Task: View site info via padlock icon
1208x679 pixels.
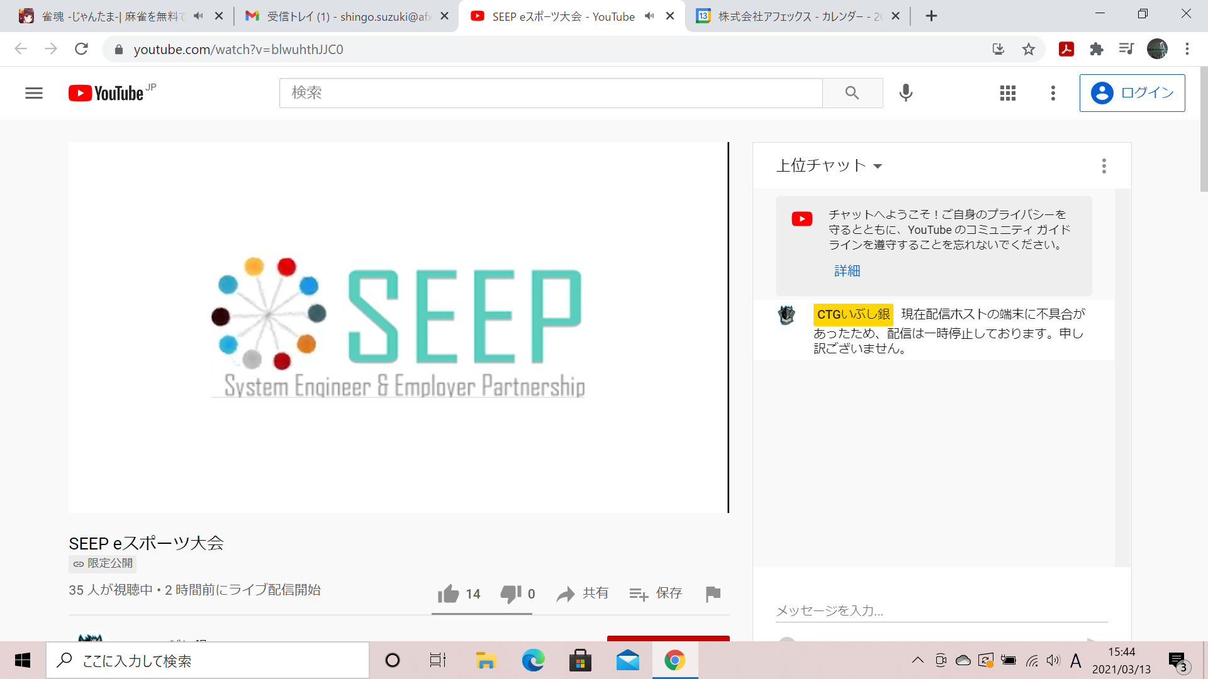Action: (118, 50)
